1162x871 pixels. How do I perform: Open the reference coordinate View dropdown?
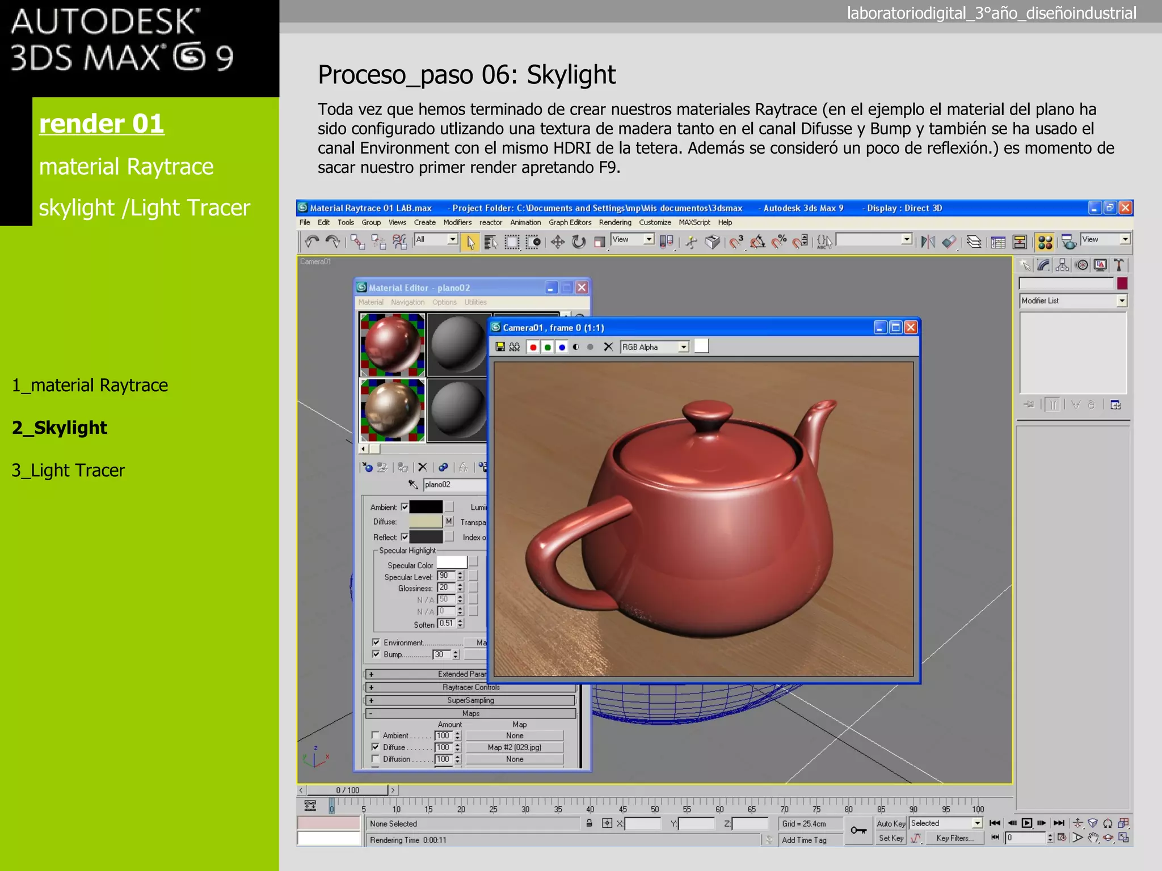pos(633,239)
